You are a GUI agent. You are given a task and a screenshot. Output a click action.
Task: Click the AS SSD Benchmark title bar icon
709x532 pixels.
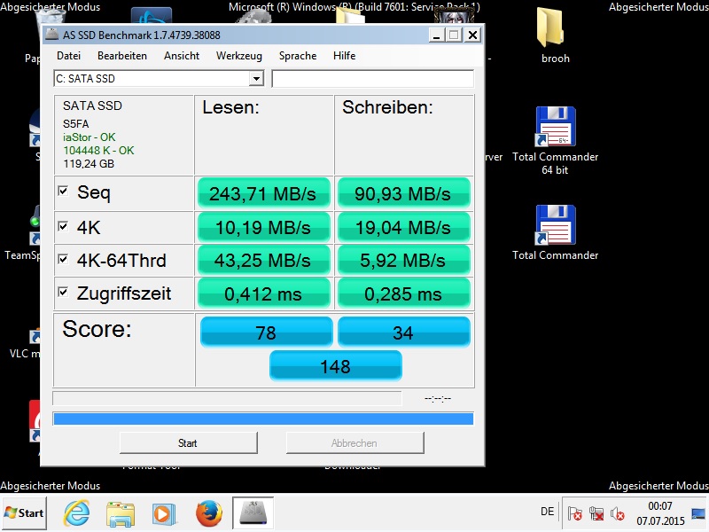(52, 35)
